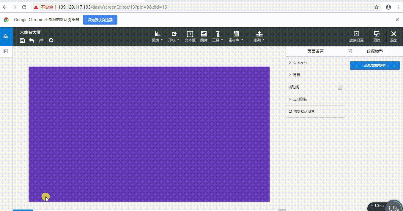This screenshot has width=403, height=211.
Task: Open the 工具 tools dropdown
Action: point(218,37)
